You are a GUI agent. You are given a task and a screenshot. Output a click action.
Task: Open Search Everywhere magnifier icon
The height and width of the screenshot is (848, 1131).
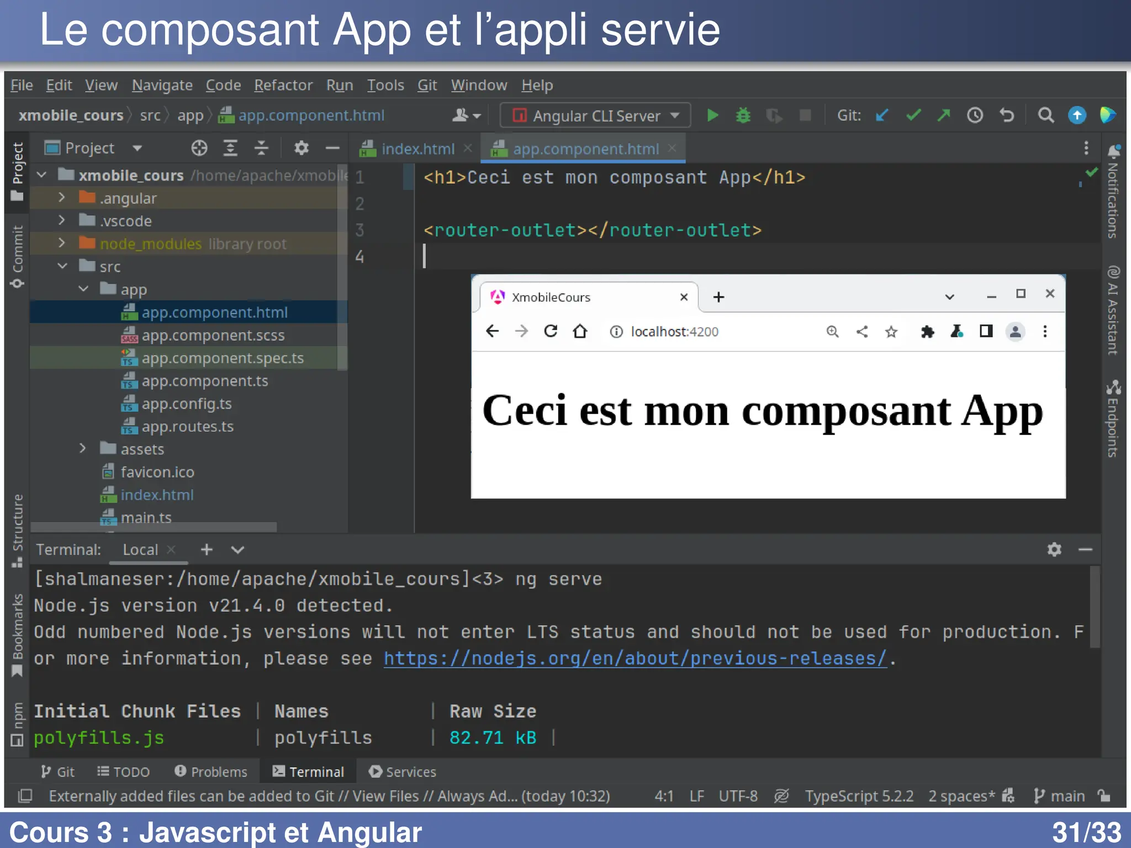tap(1045, 115)
